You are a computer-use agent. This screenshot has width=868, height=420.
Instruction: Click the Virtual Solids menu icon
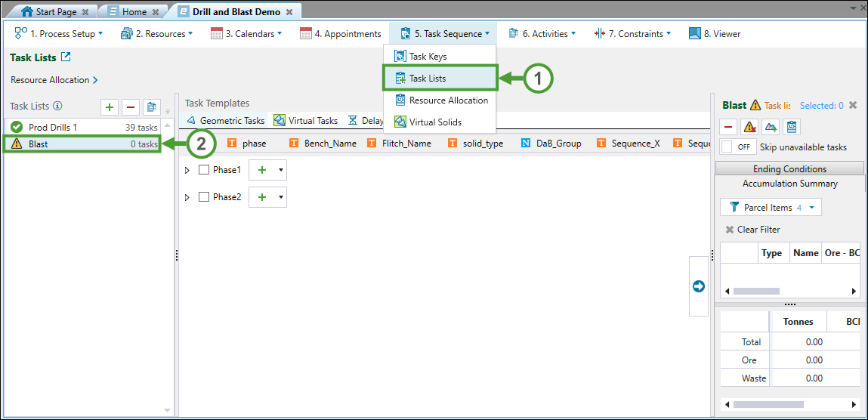point(400,122)
